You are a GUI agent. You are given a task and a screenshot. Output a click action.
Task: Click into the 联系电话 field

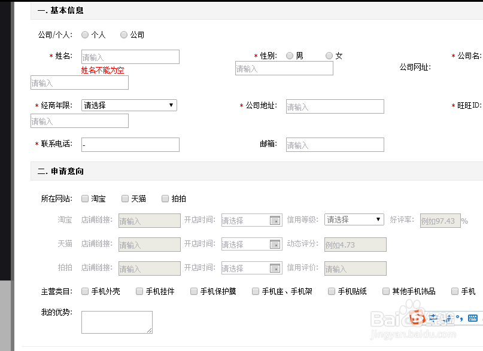[x=130, y=145]
